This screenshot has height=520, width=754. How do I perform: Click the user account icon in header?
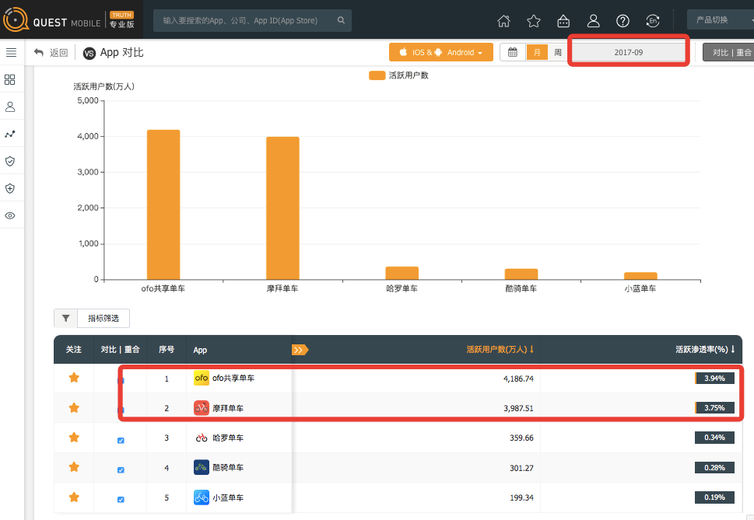(x=594, y=21)
